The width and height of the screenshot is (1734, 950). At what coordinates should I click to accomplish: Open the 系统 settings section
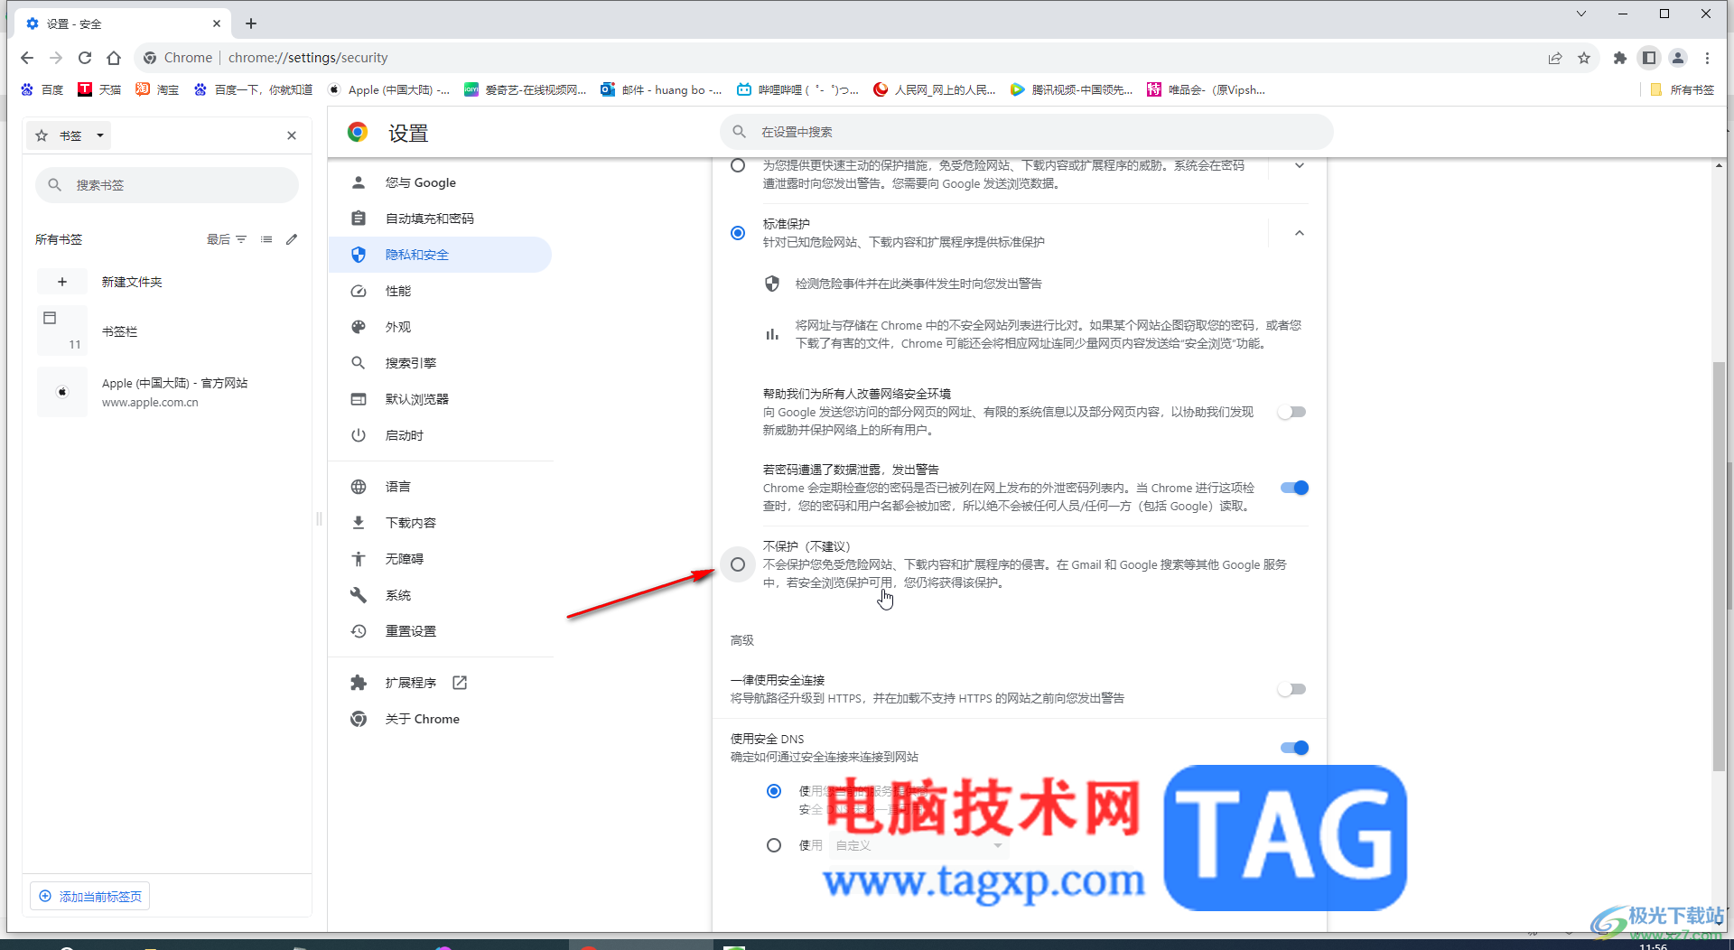(441, 595)
